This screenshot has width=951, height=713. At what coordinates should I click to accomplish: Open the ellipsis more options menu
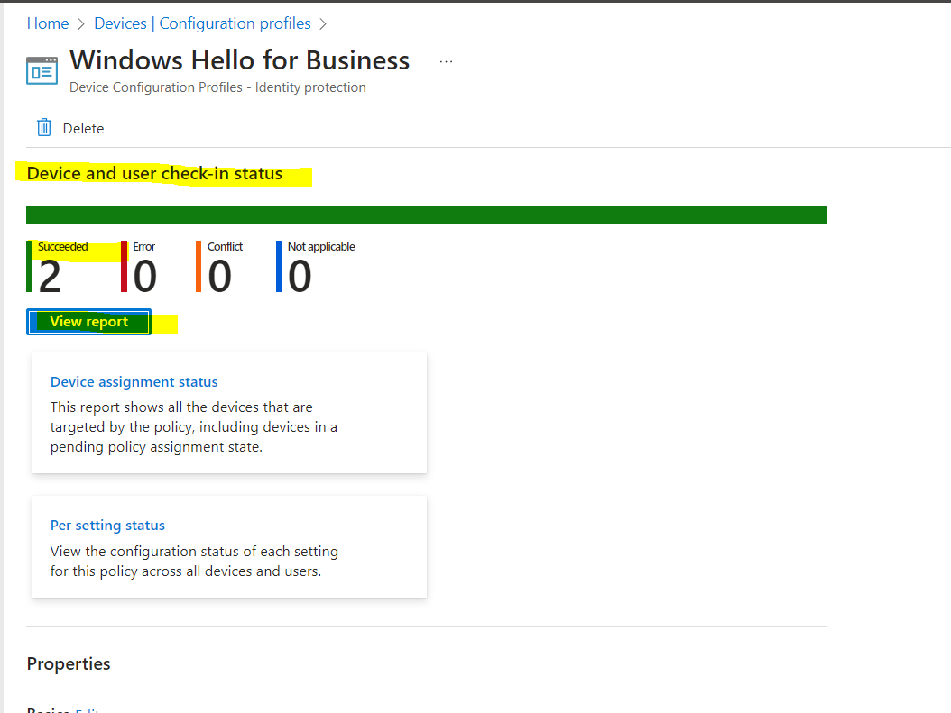pyautogui.click(x=446, y=62)
